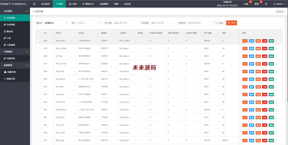
Task: Open the 系统管理 top menu
Action: coord(104,4)
